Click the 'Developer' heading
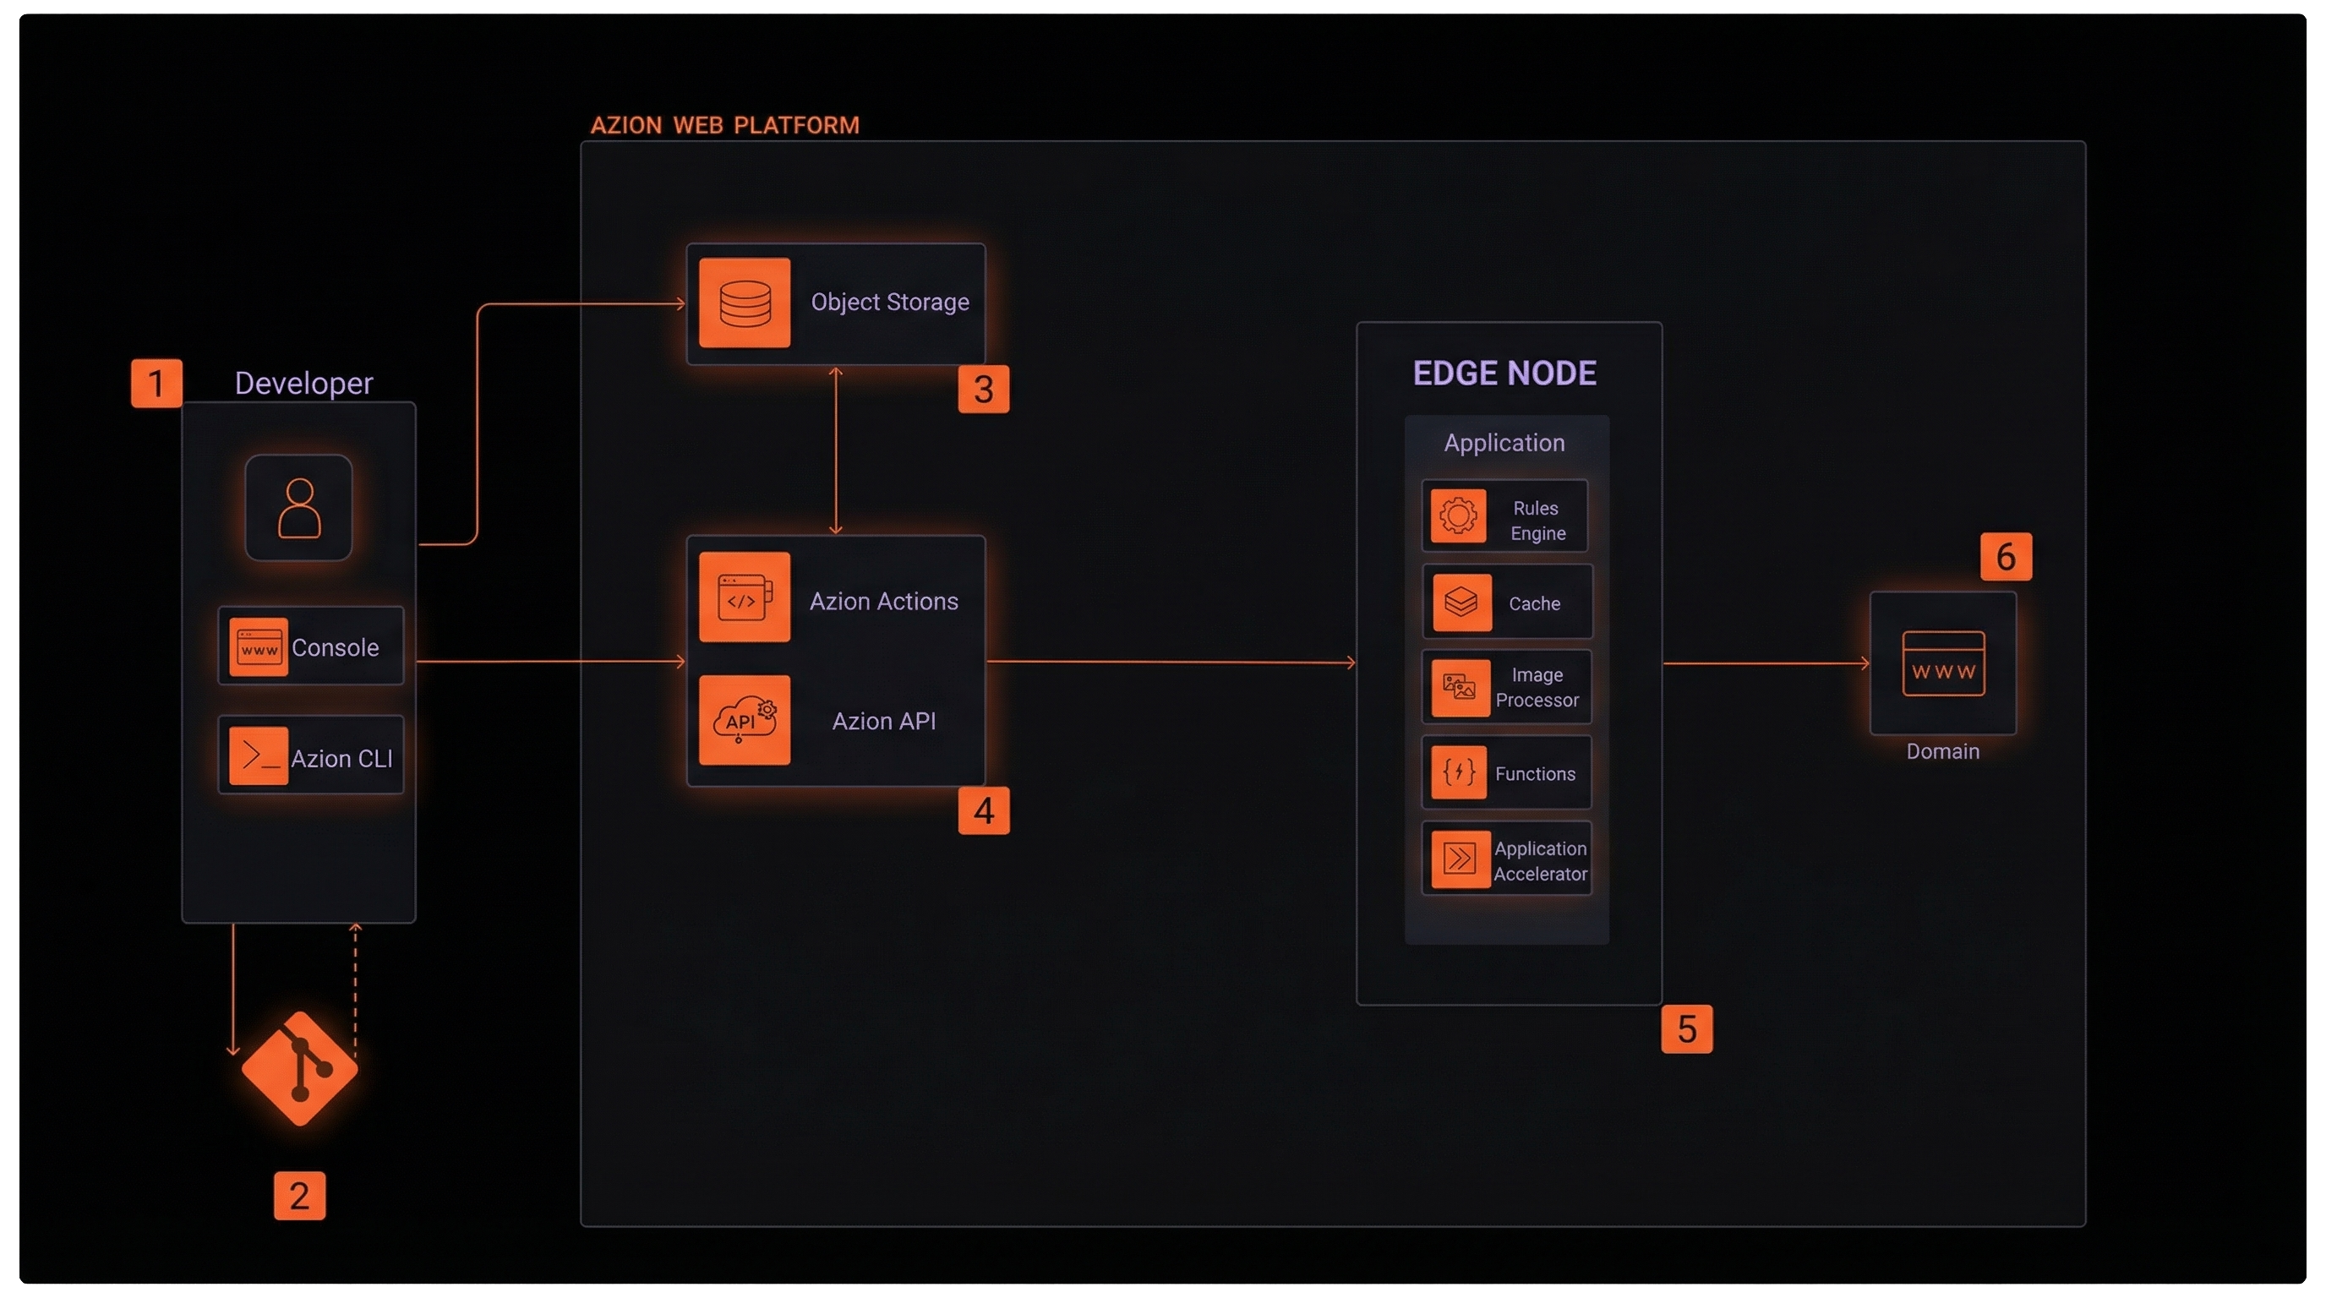This screenshot has height=1298, width=2326. 303,384
